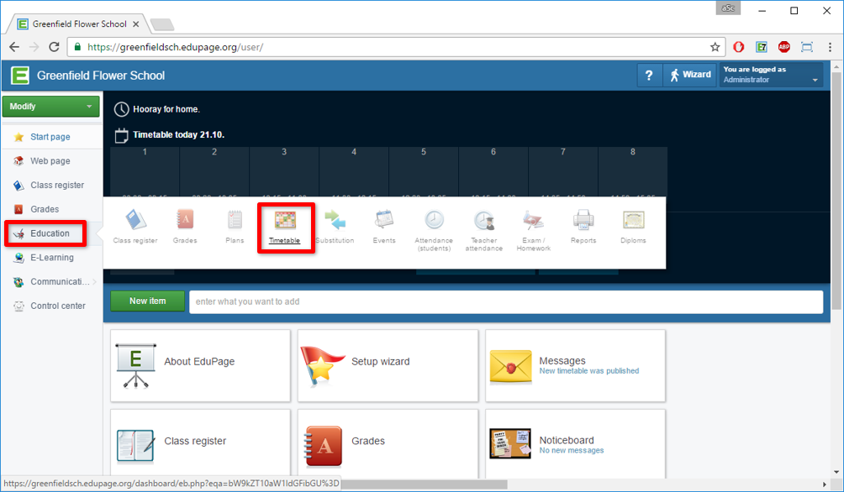Select Start page in the sidebar

click(50, 137)
